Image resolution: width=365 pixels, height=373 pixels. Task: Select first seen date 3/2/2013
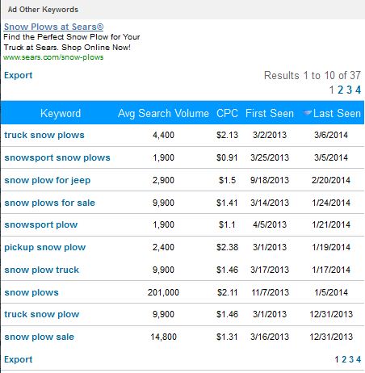(270, 135)
